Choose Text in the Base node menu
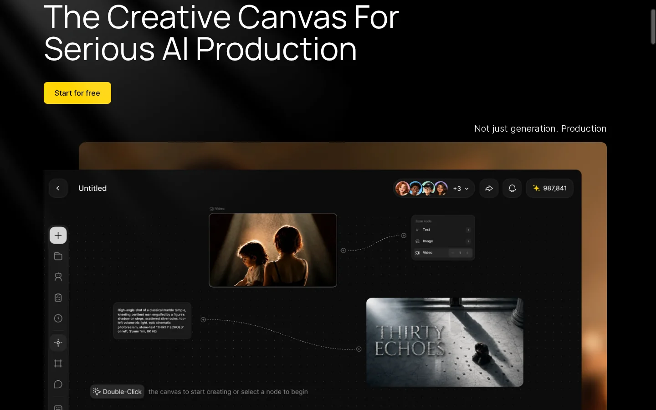The image size is (656, 410). pos(443,230)
